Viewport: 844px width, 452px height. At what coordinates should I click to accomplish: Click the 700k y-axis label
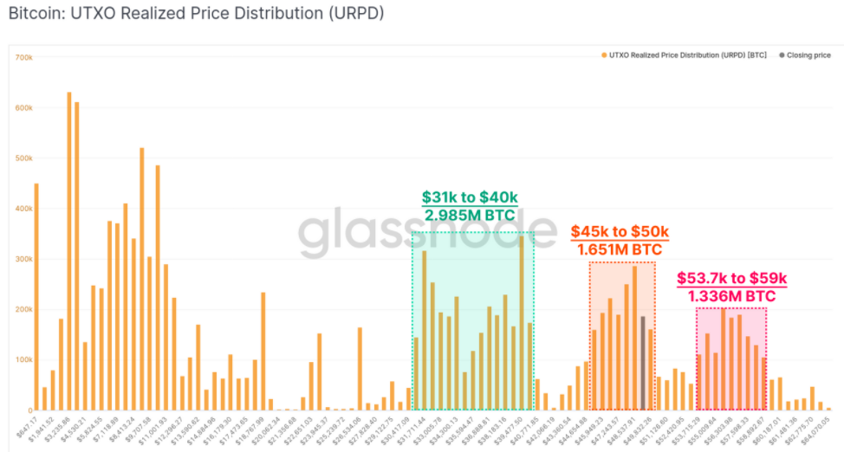[23, 57]
